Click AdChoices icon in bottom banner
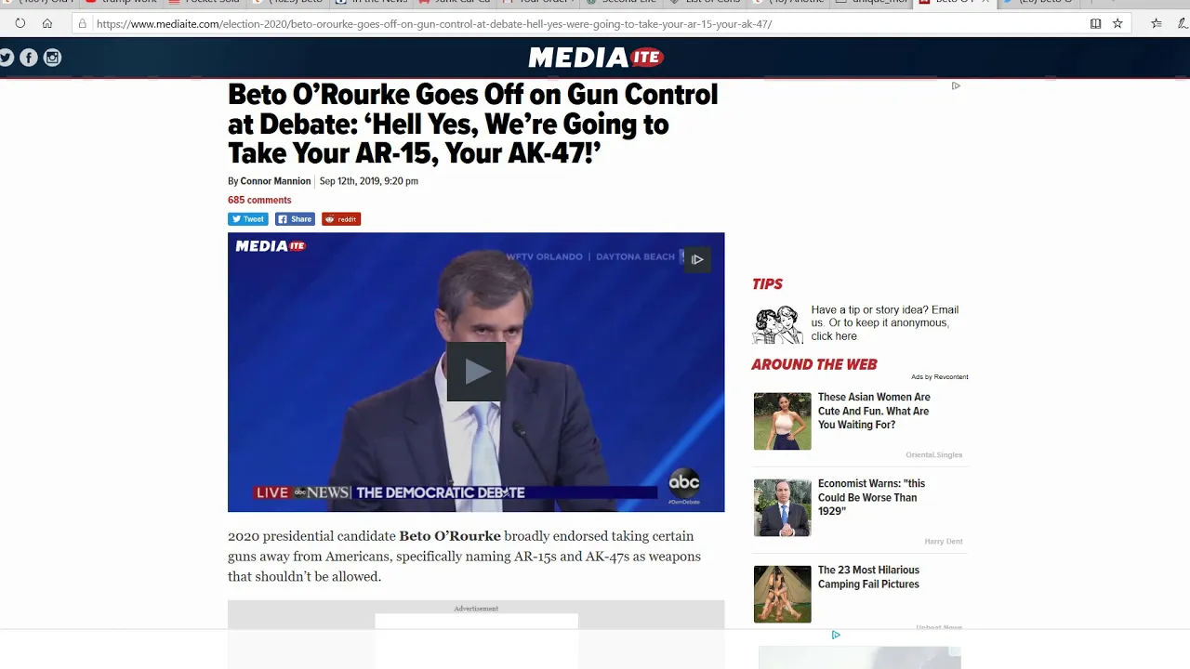The image size is (1190, 669). [x=836, y=635]
